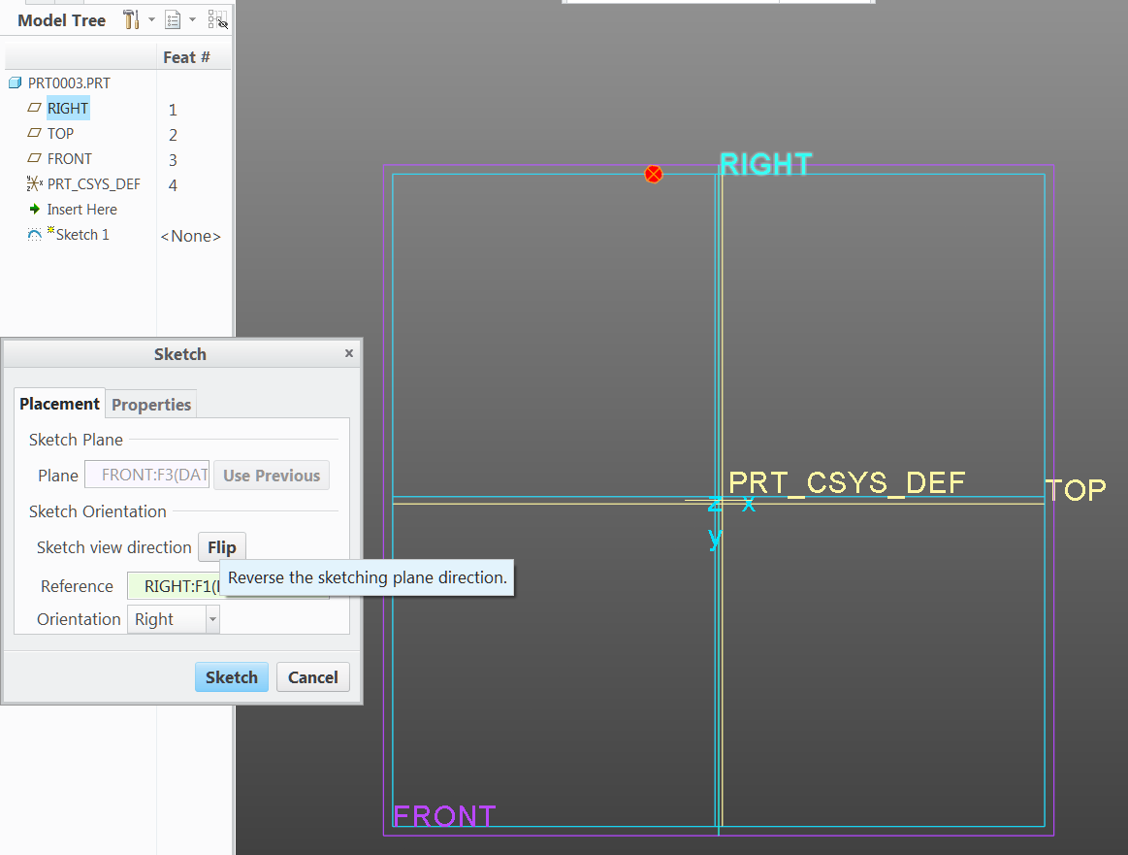The width and height of the screenshot is (1128, 855).
Task: Click the sketch Plane collector field
Action: (147, 475)
